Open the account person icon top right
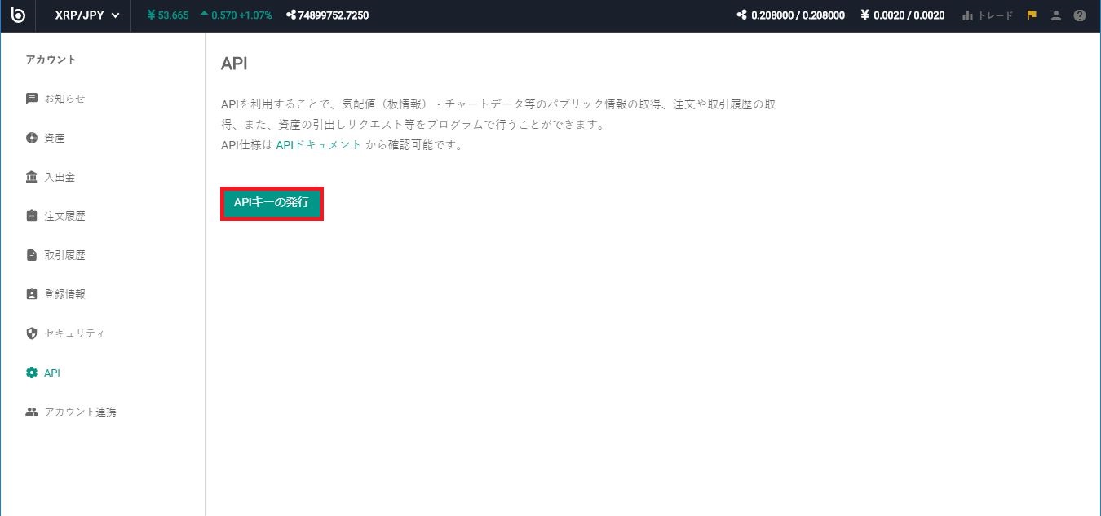1101x516 pixels. coord(1055,15)
